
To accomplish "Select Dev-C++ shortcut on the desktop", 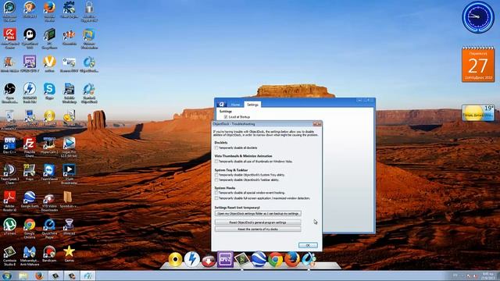I will click(x=9, y=146).
